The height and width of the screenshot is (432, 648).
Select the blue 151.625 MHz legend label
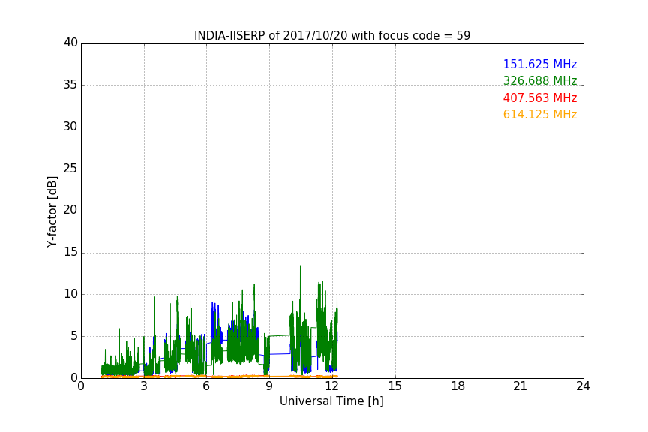[540, 64]
